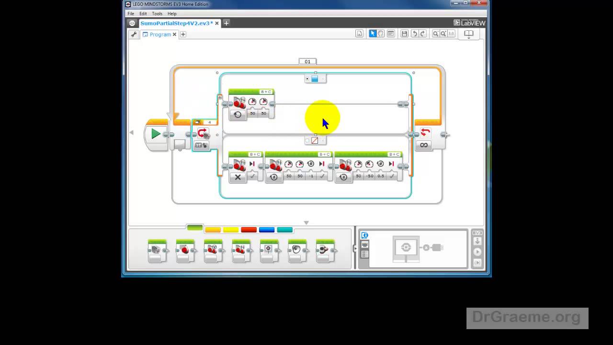Change the bottom case no-color value
This screenshot has width=613, height=345.
[315, 140]
